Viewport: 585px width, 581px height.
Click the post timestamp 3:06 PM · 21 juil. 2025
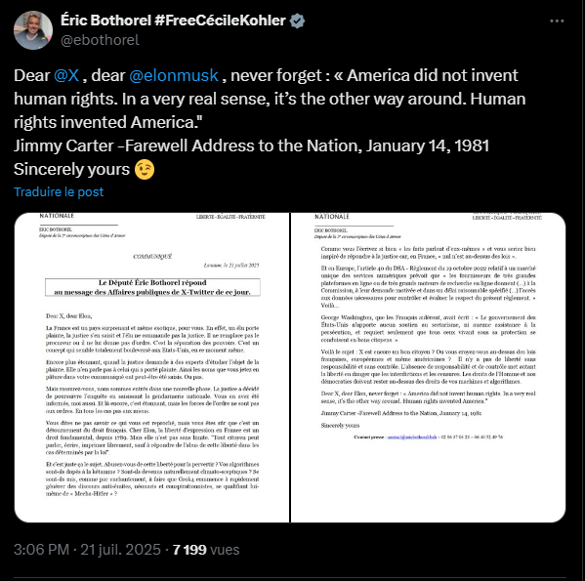(87, 550)
